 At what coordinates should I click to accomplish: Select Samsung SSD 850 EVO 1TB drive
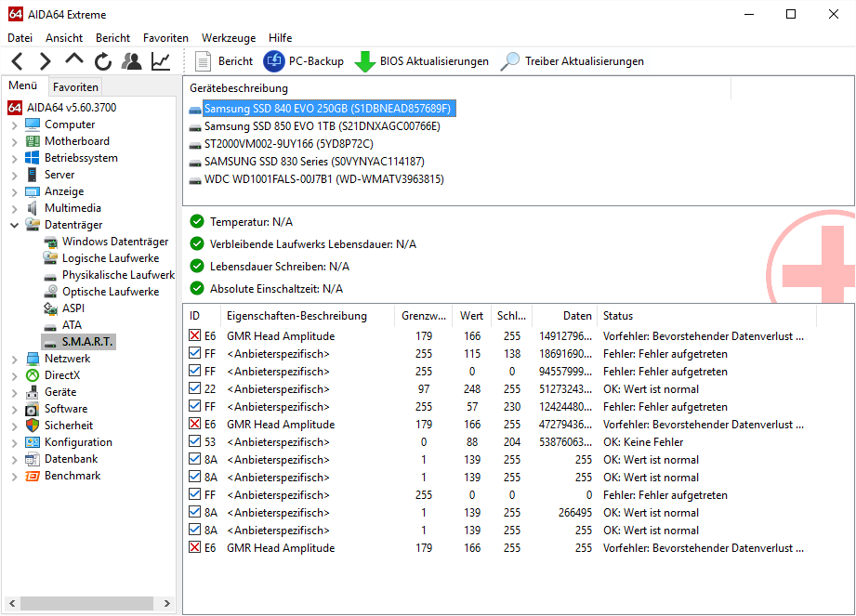323,126
